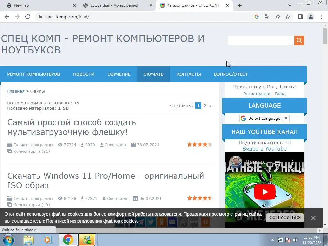
Task: Open a new tab with the plus button
Action: tap(240, 6)
